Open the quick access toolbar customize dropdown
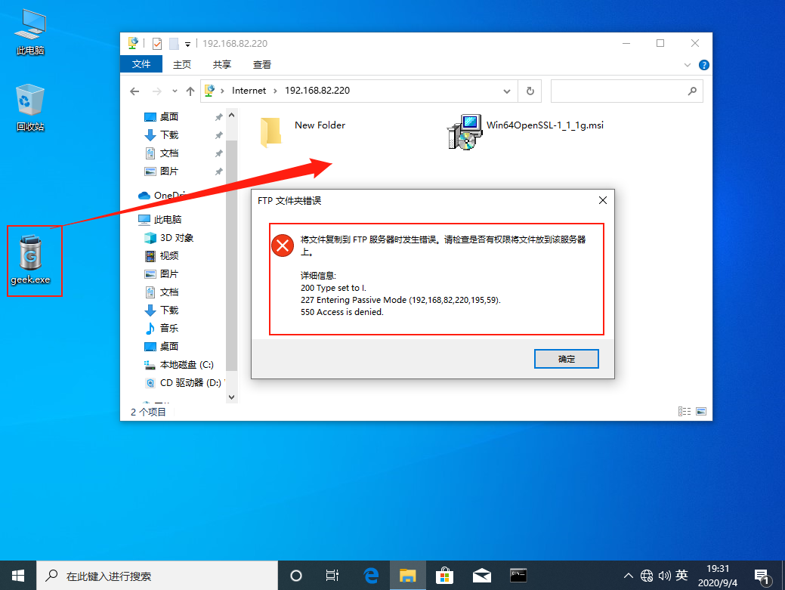 coord(187,44)
